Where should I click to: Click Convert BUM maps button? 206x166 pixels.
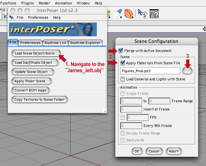pyautogui.click(x=31, y=90)
